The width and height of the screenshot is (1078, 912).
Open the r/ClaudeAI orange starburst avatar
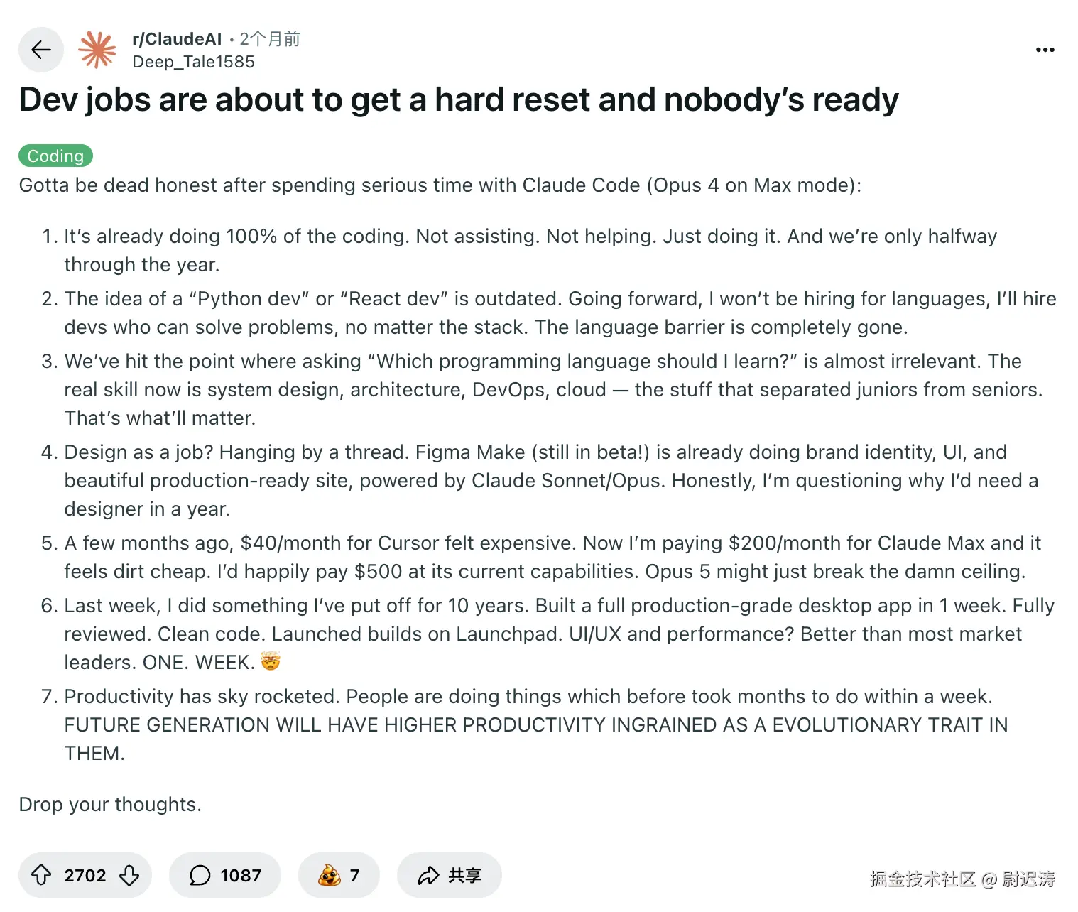[x=97, y=50]
